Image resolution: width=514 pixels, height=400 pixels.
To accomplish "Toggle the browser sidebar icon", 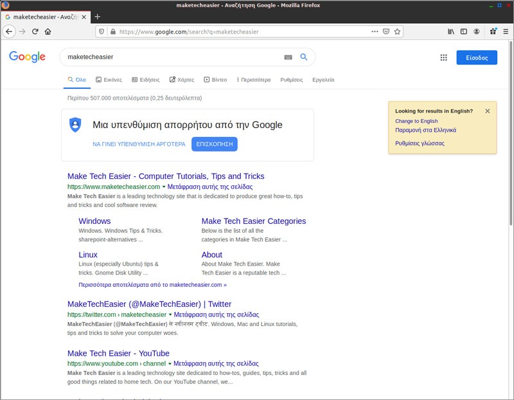I will coord(463,30).
